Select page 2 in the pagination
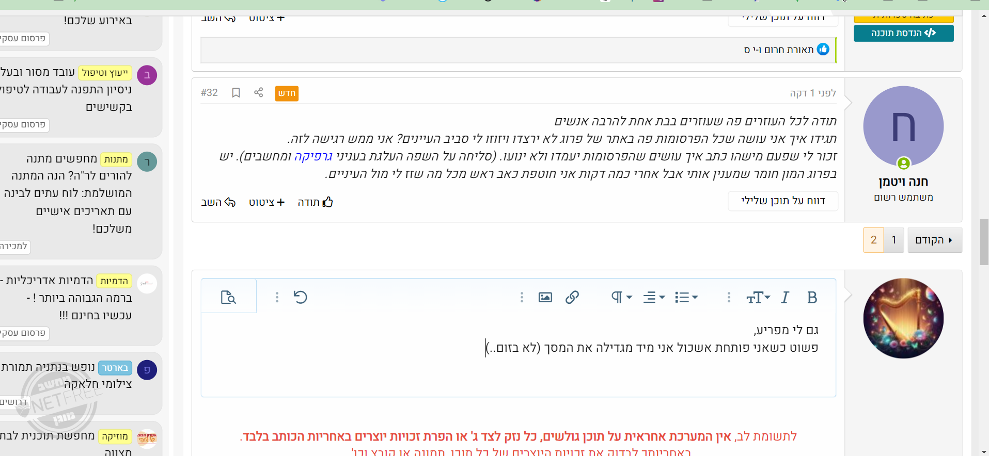 point(873,240)
